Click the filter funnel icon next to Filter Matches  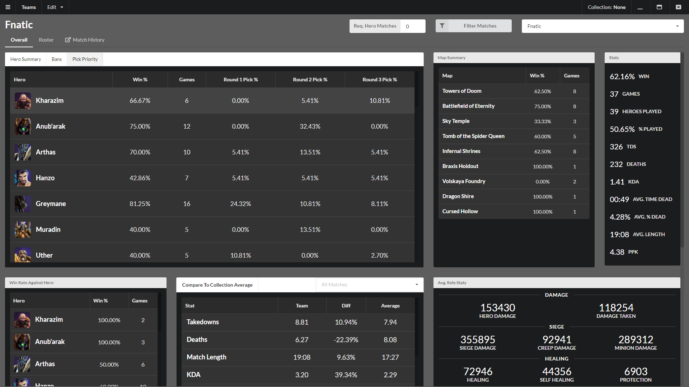pos(441,26)
